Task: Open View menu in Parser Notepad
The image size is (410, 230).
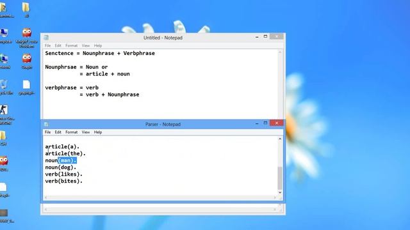Action: [x=85, y=132]
